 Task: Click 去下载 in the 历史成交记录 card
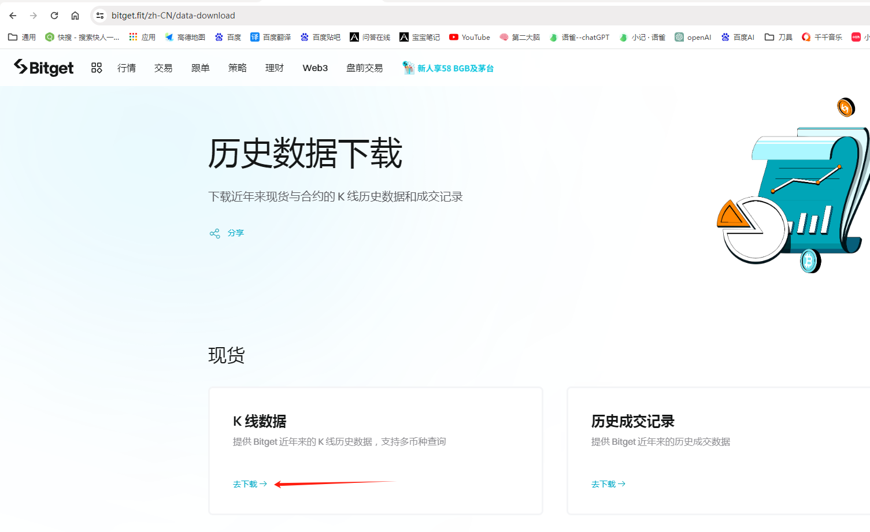(x=608, y=484)
